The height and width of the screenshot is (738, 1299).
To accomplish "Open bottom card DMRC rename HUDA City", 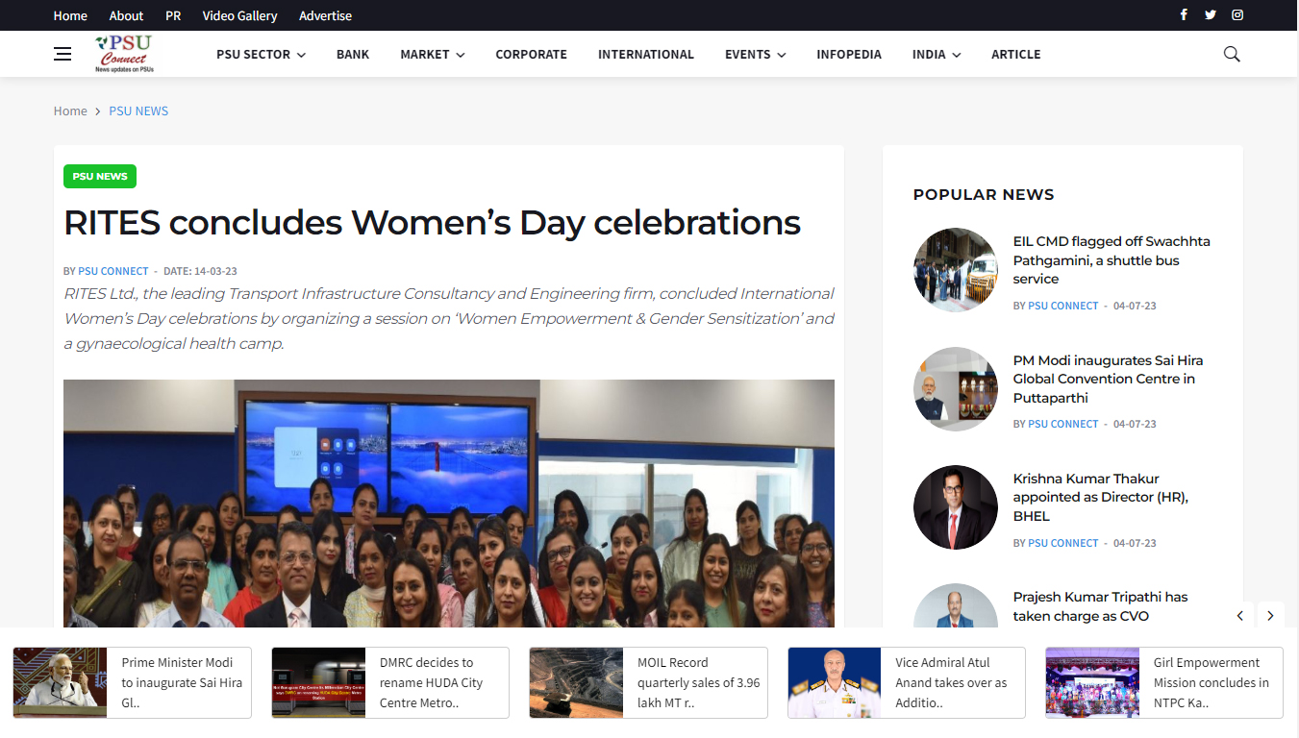I will [390, 682].
